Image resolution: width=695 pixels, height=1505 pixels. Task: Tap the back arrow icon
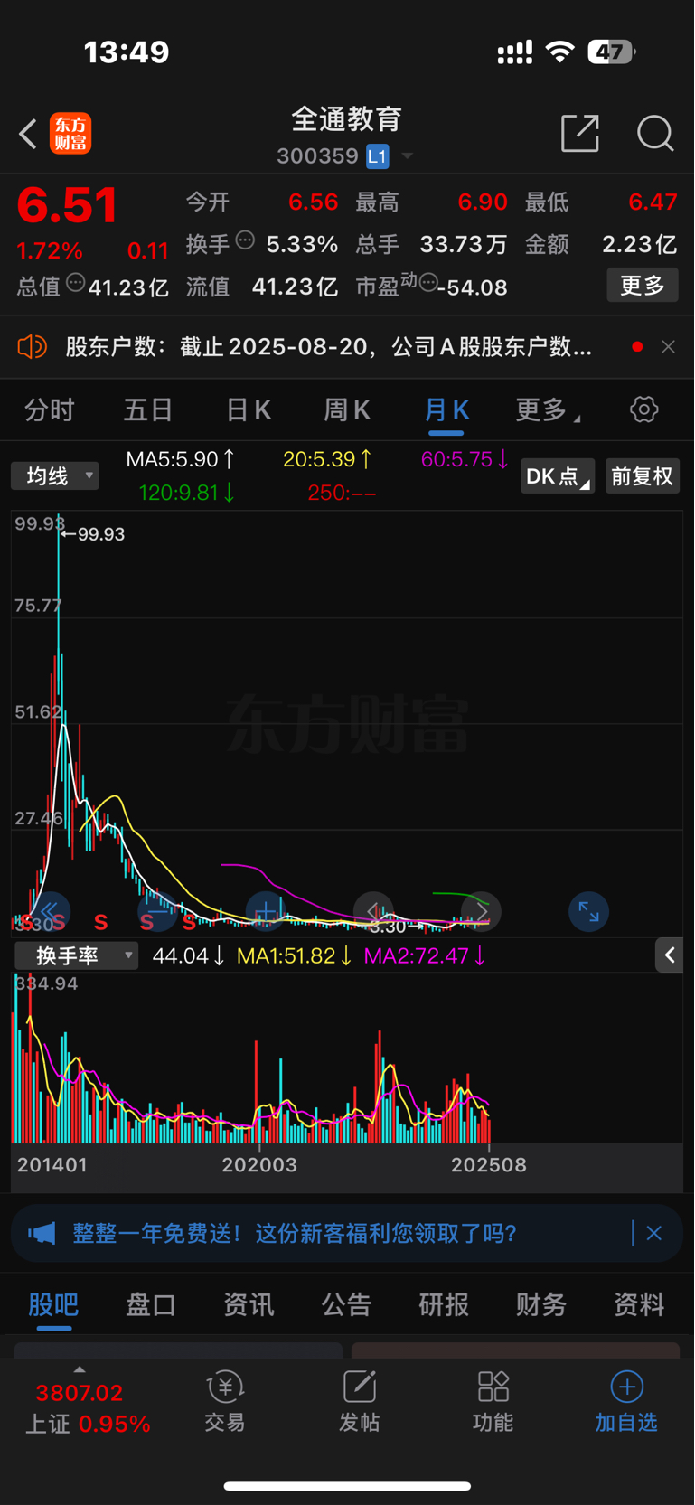28,134
